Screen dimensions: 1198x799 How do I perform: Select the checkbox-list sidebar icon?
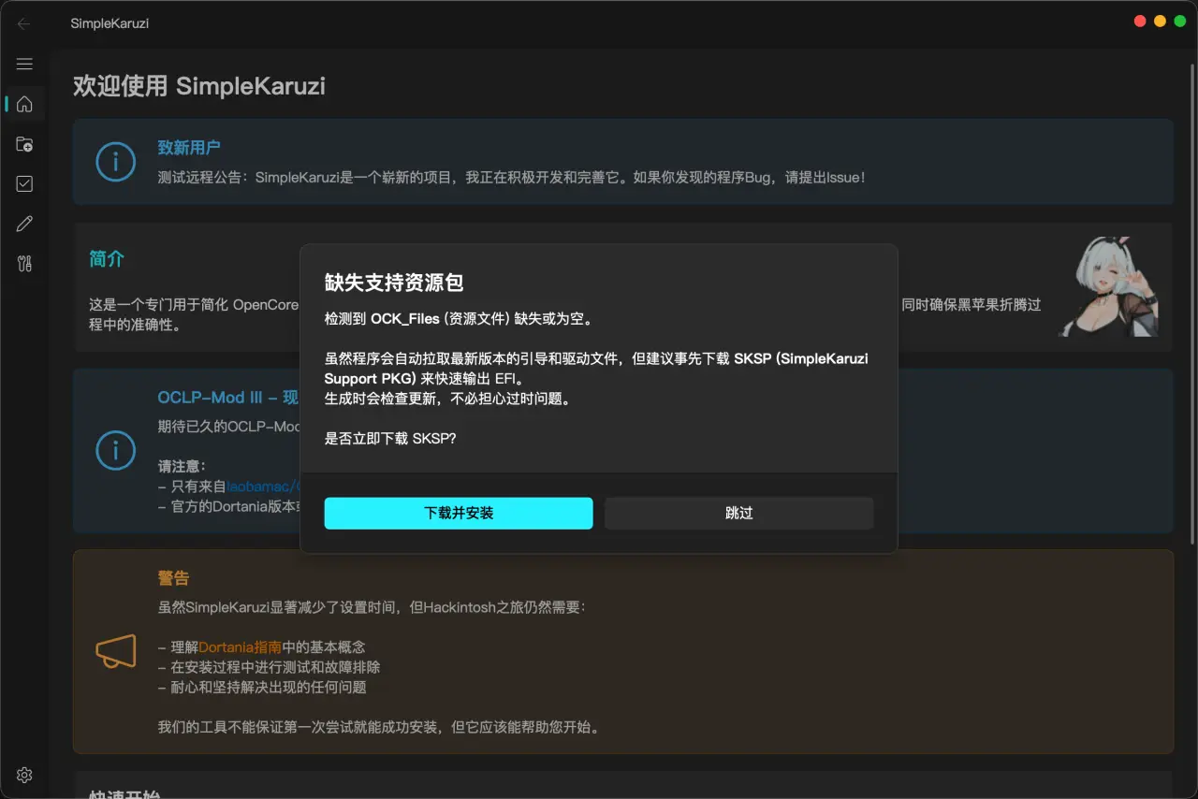24,184
